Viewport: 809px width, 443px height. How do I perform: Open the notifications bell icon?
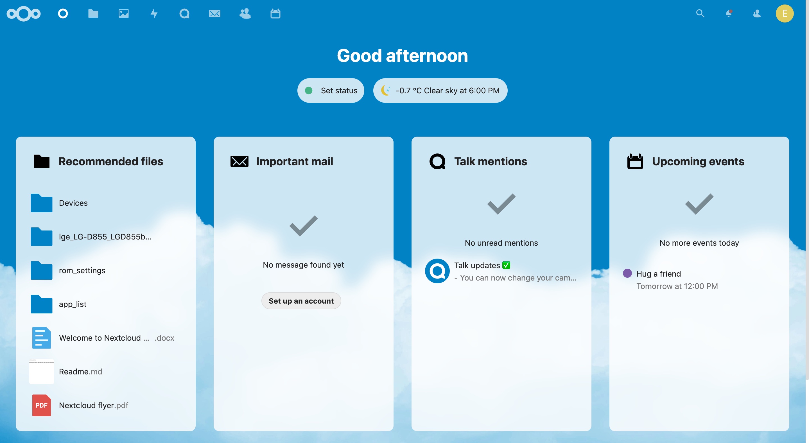(729, 13)
